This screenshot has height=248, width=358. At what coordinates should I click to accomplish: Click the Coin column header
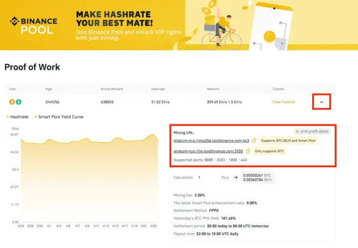(12, 89)
